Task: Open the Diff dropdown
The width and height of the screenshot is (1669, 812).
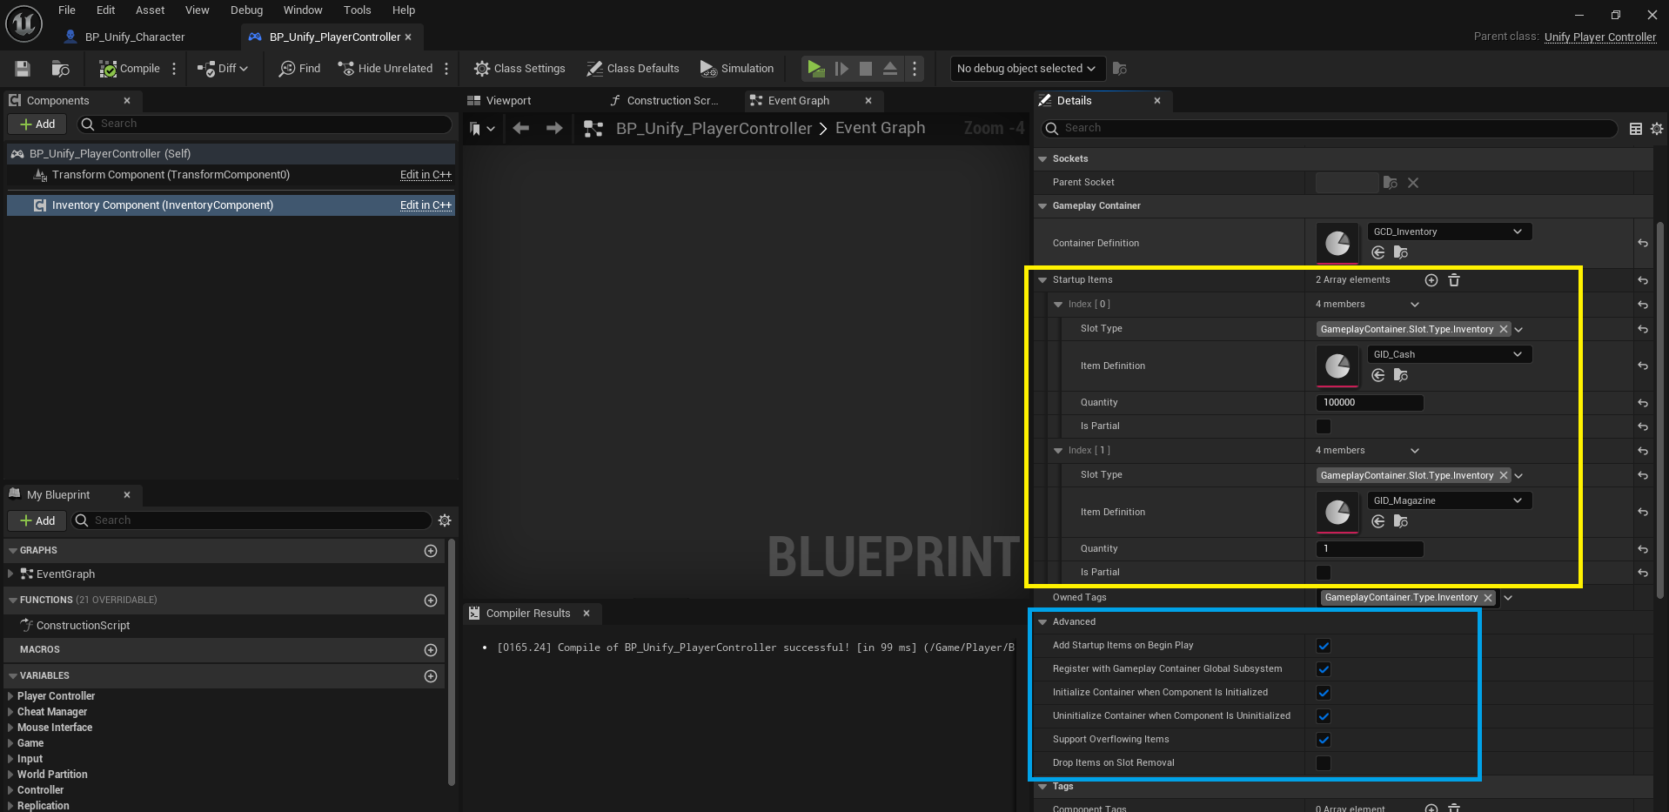Action: [223, 69]
